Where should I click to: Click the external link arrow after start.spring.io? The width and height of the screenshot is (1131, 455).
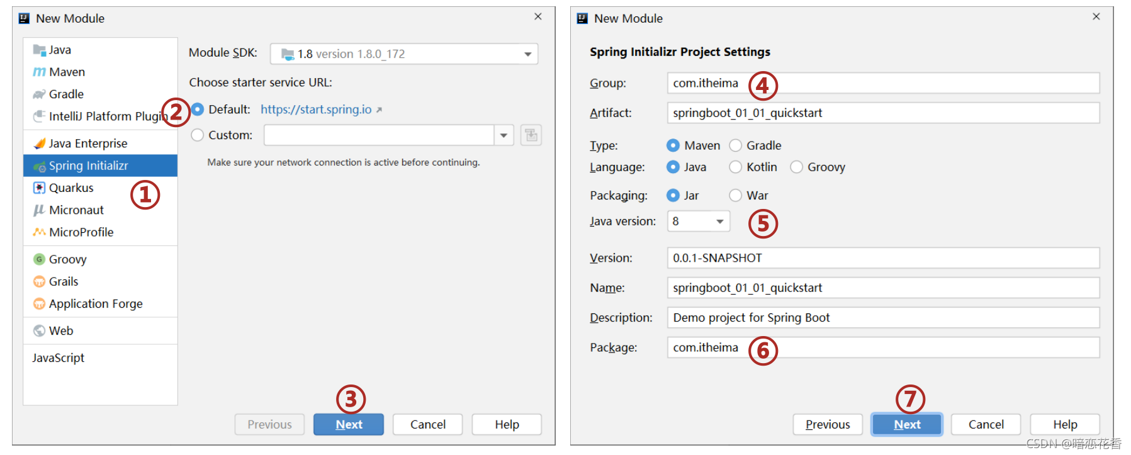379,110
